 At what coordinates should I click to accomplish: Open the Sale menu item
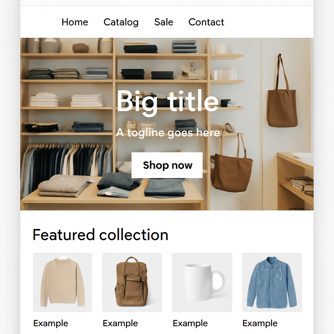[164, 22]
